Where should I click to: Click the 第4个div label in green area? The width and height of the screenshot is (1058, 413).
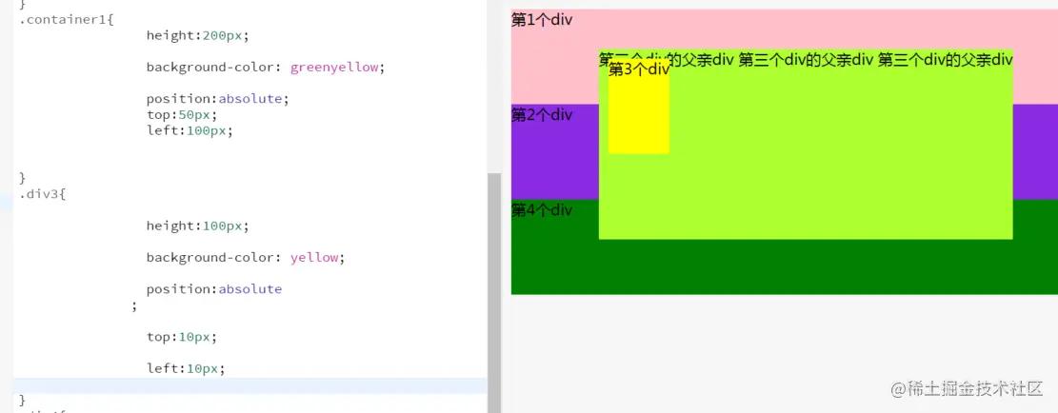542,210
